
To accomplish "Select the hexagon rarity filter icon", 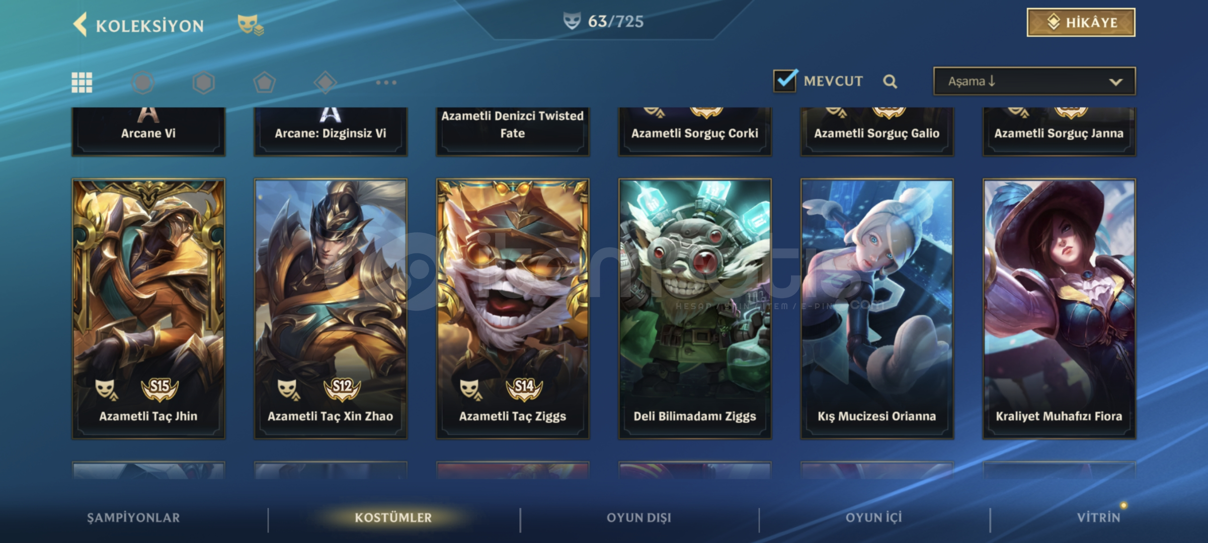I will [204, 82].
